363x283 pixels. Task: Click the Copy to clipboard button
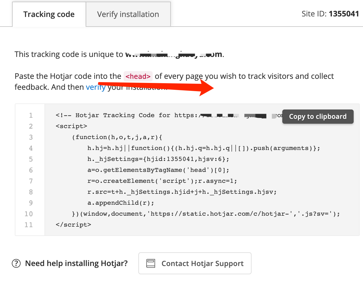318,116
